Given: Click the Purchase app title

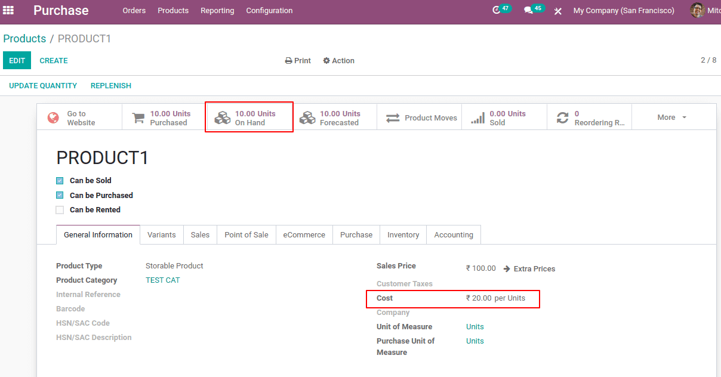Looking at the screenshot, I should pyautogui.click(x=61, y=11).
